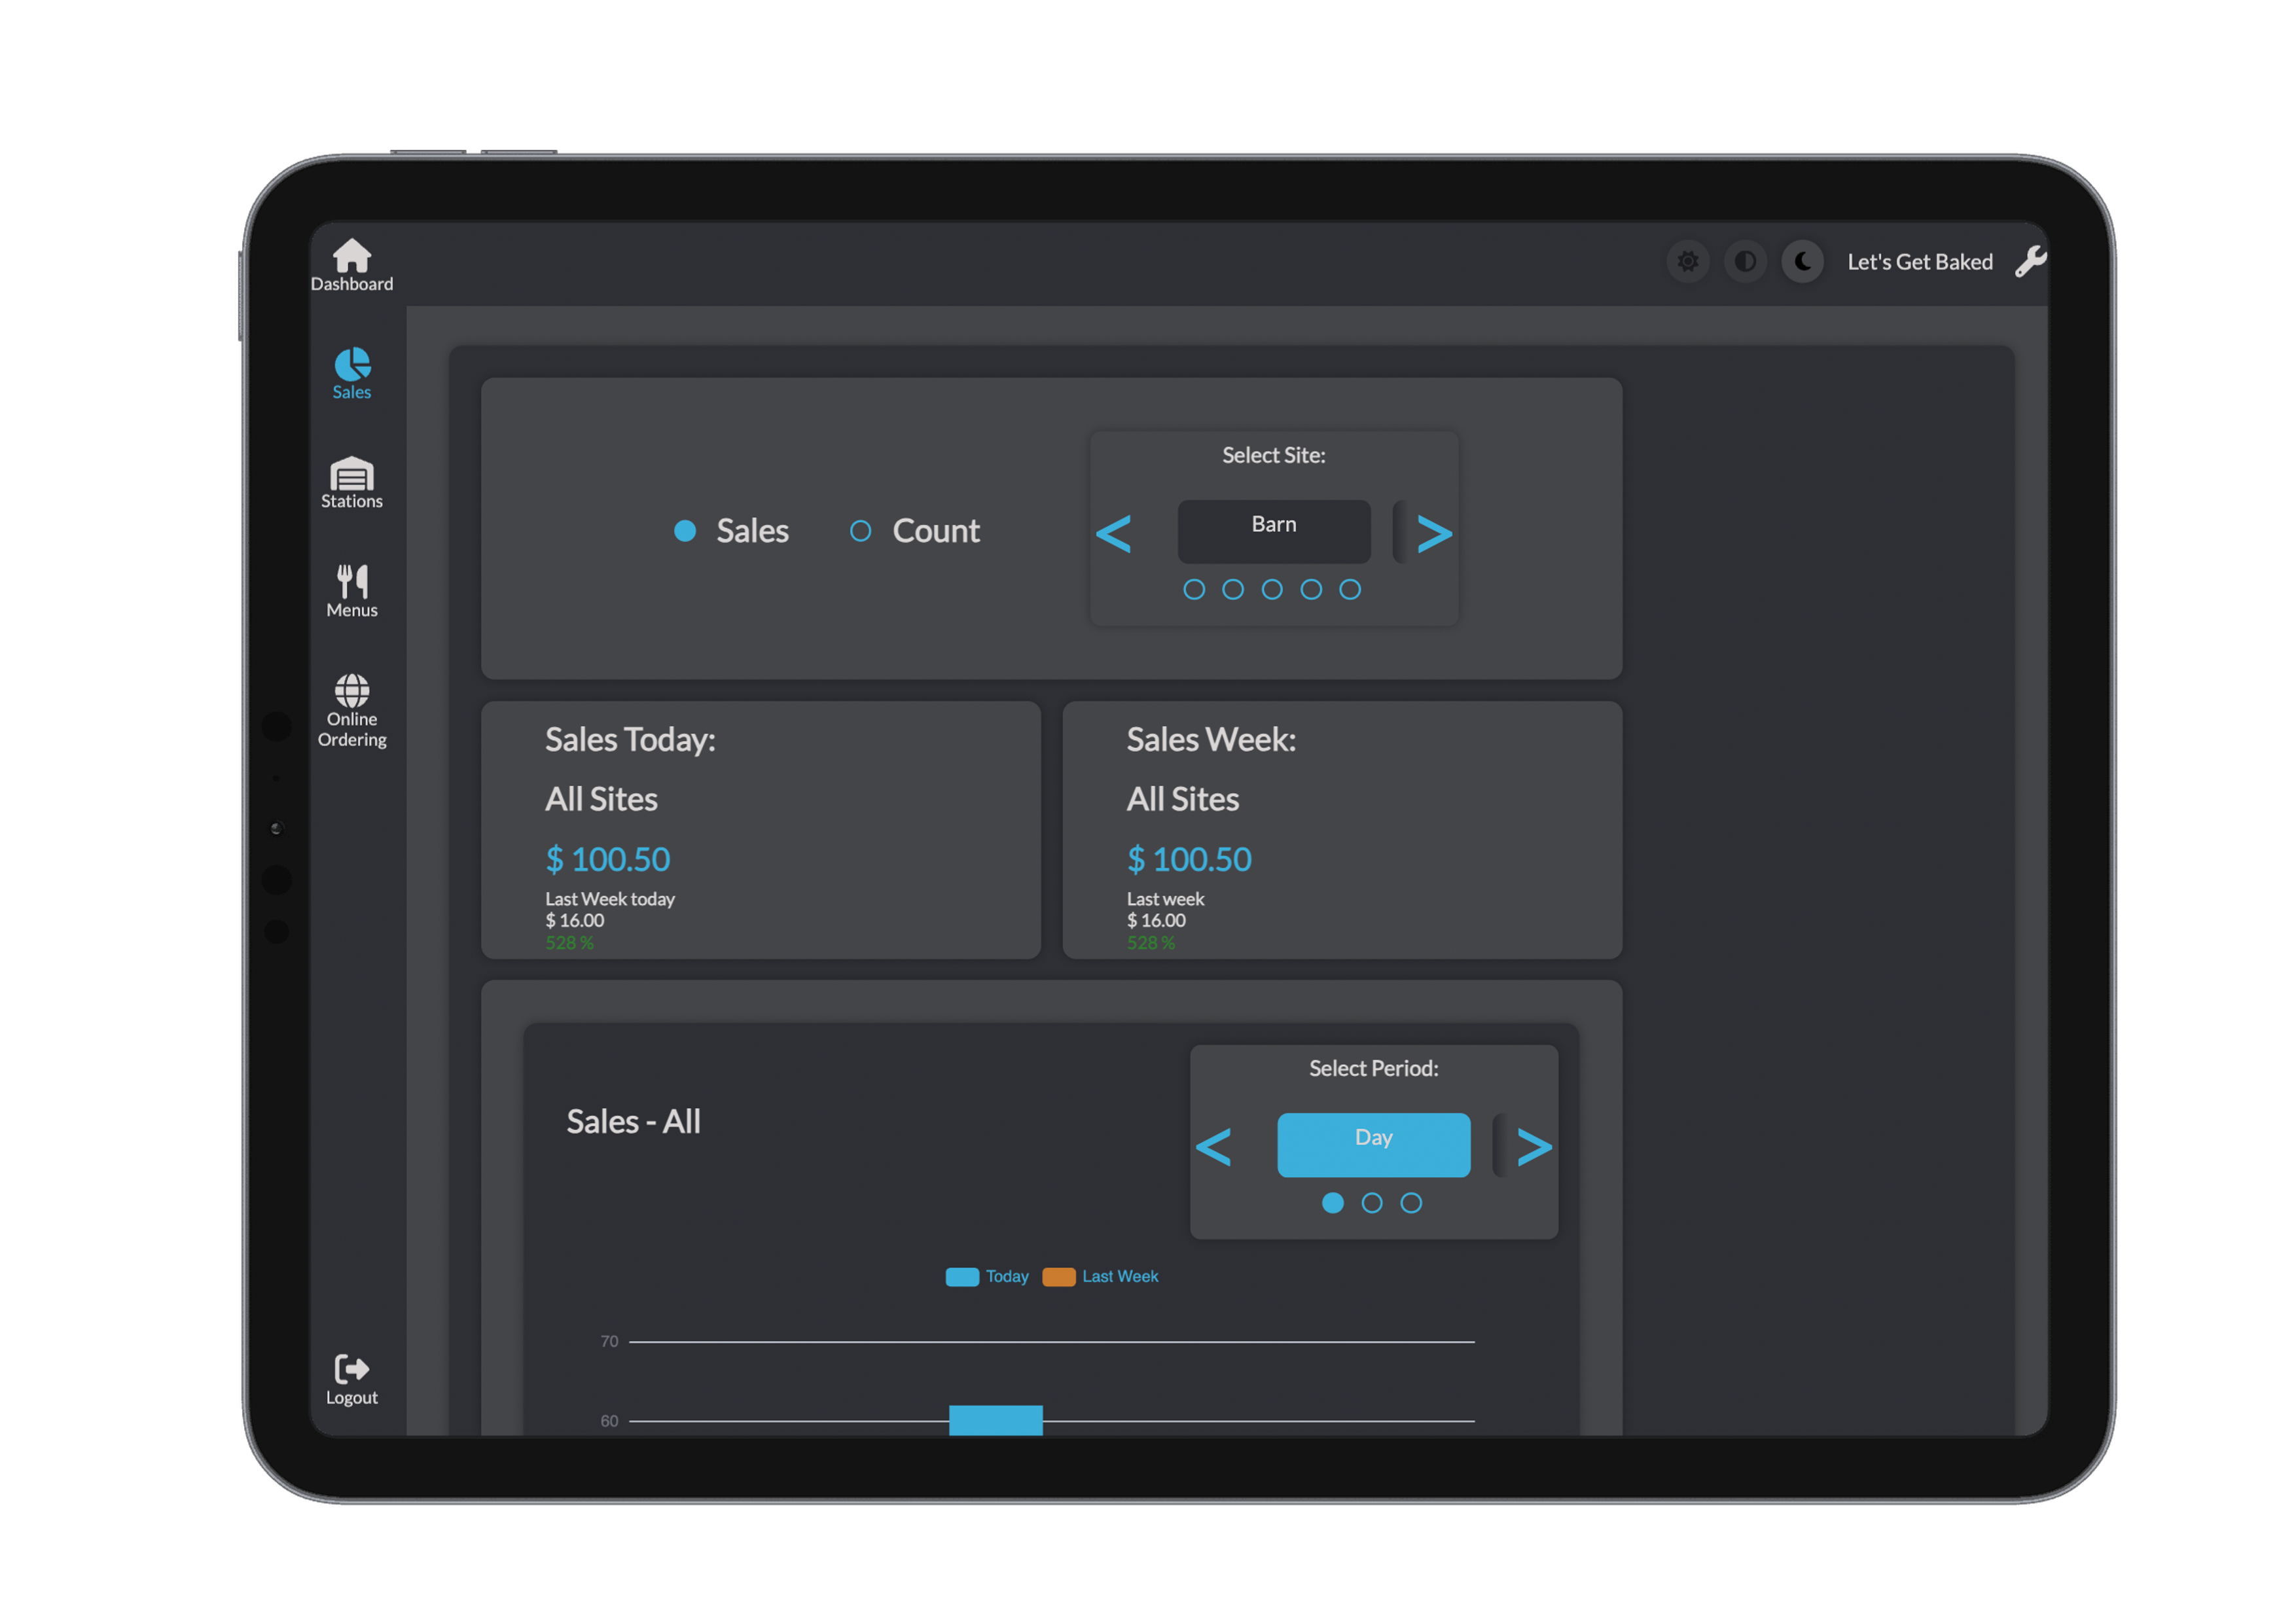This screenshot has width=2296, height=1623.
Task: Select the half-contrast theme icon
Action: [1745, 262]
